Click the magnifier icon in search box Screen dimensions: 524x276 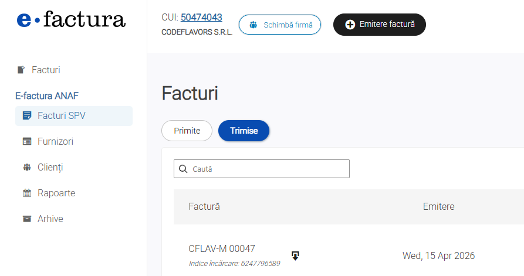(184, 169)
